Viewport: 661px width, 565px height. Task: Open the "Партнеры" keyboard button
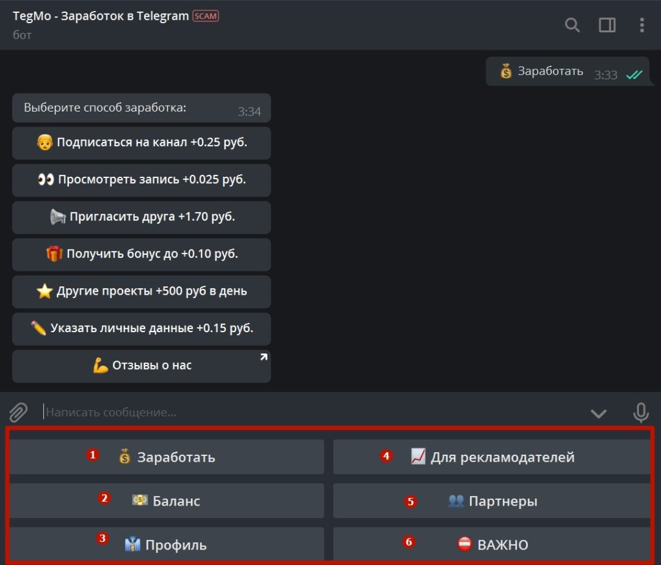pyautogui.click(x=492, y=501)
